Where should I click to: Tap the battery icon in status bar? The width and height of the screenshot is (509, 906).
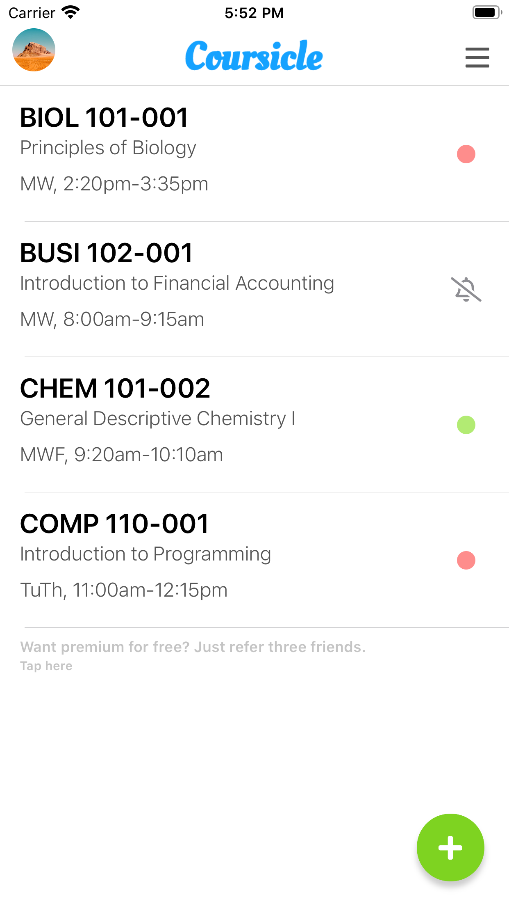[x=486, y=12]
